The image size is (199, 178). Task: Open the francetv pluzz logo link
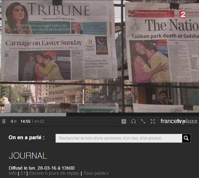tap(179, 121)
